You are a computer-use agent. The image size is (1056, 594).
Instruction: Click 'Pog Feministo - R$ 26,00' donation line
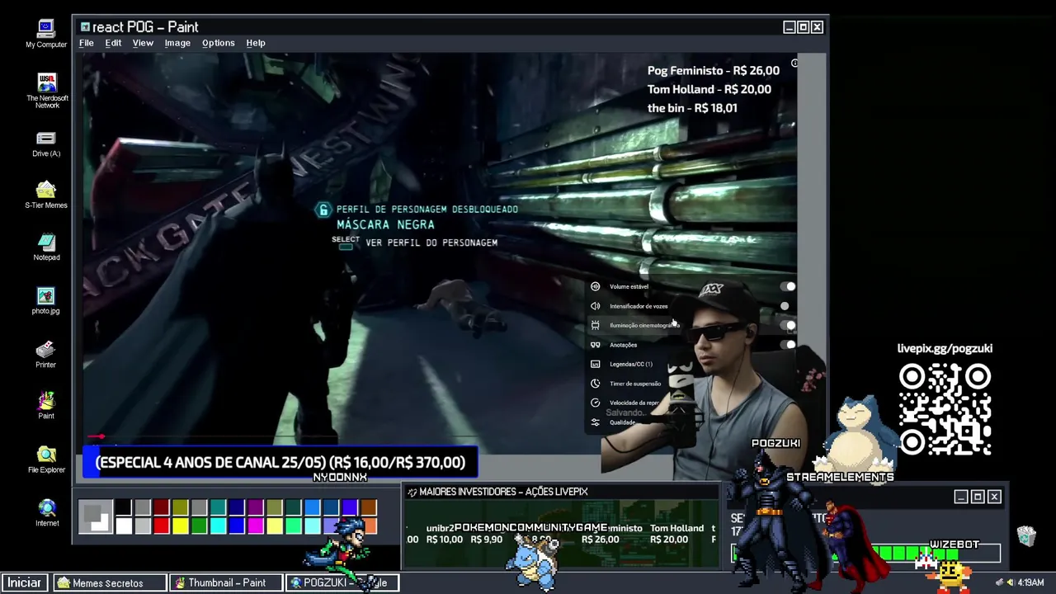(x=713, y=71)
